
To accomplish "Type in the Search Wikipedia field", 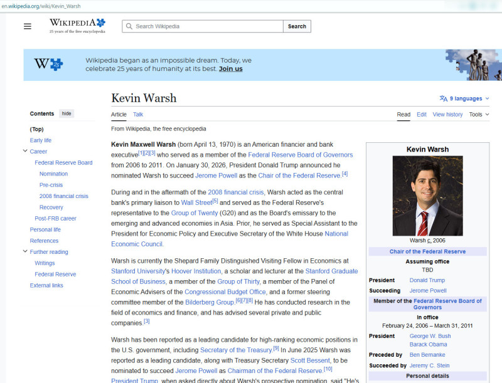I will (207, 26).
